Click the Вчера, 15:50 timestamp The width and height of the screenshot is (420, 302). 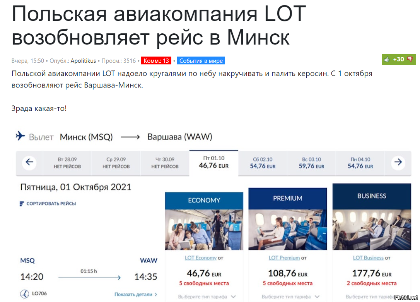point(27,61)
